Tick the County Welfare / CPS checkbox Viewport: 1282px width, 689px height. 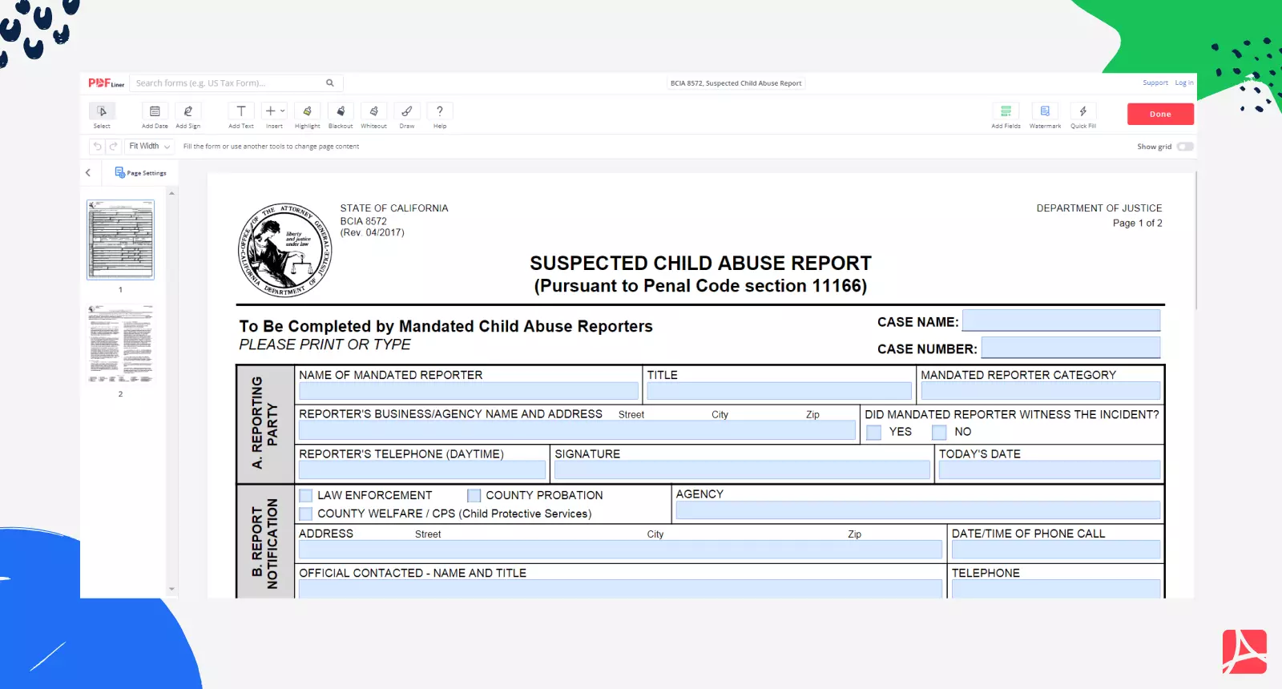pos(305,514)
